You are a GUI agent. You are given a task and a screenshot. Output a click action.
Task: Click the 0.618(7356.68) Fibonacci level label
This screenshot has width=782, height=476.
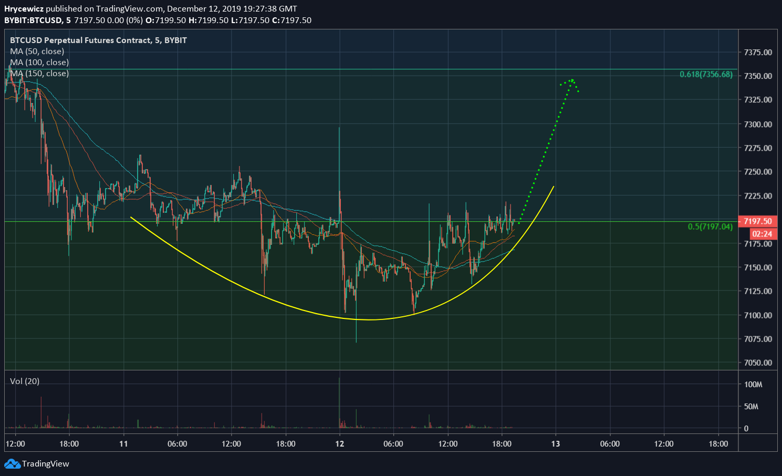706,75
